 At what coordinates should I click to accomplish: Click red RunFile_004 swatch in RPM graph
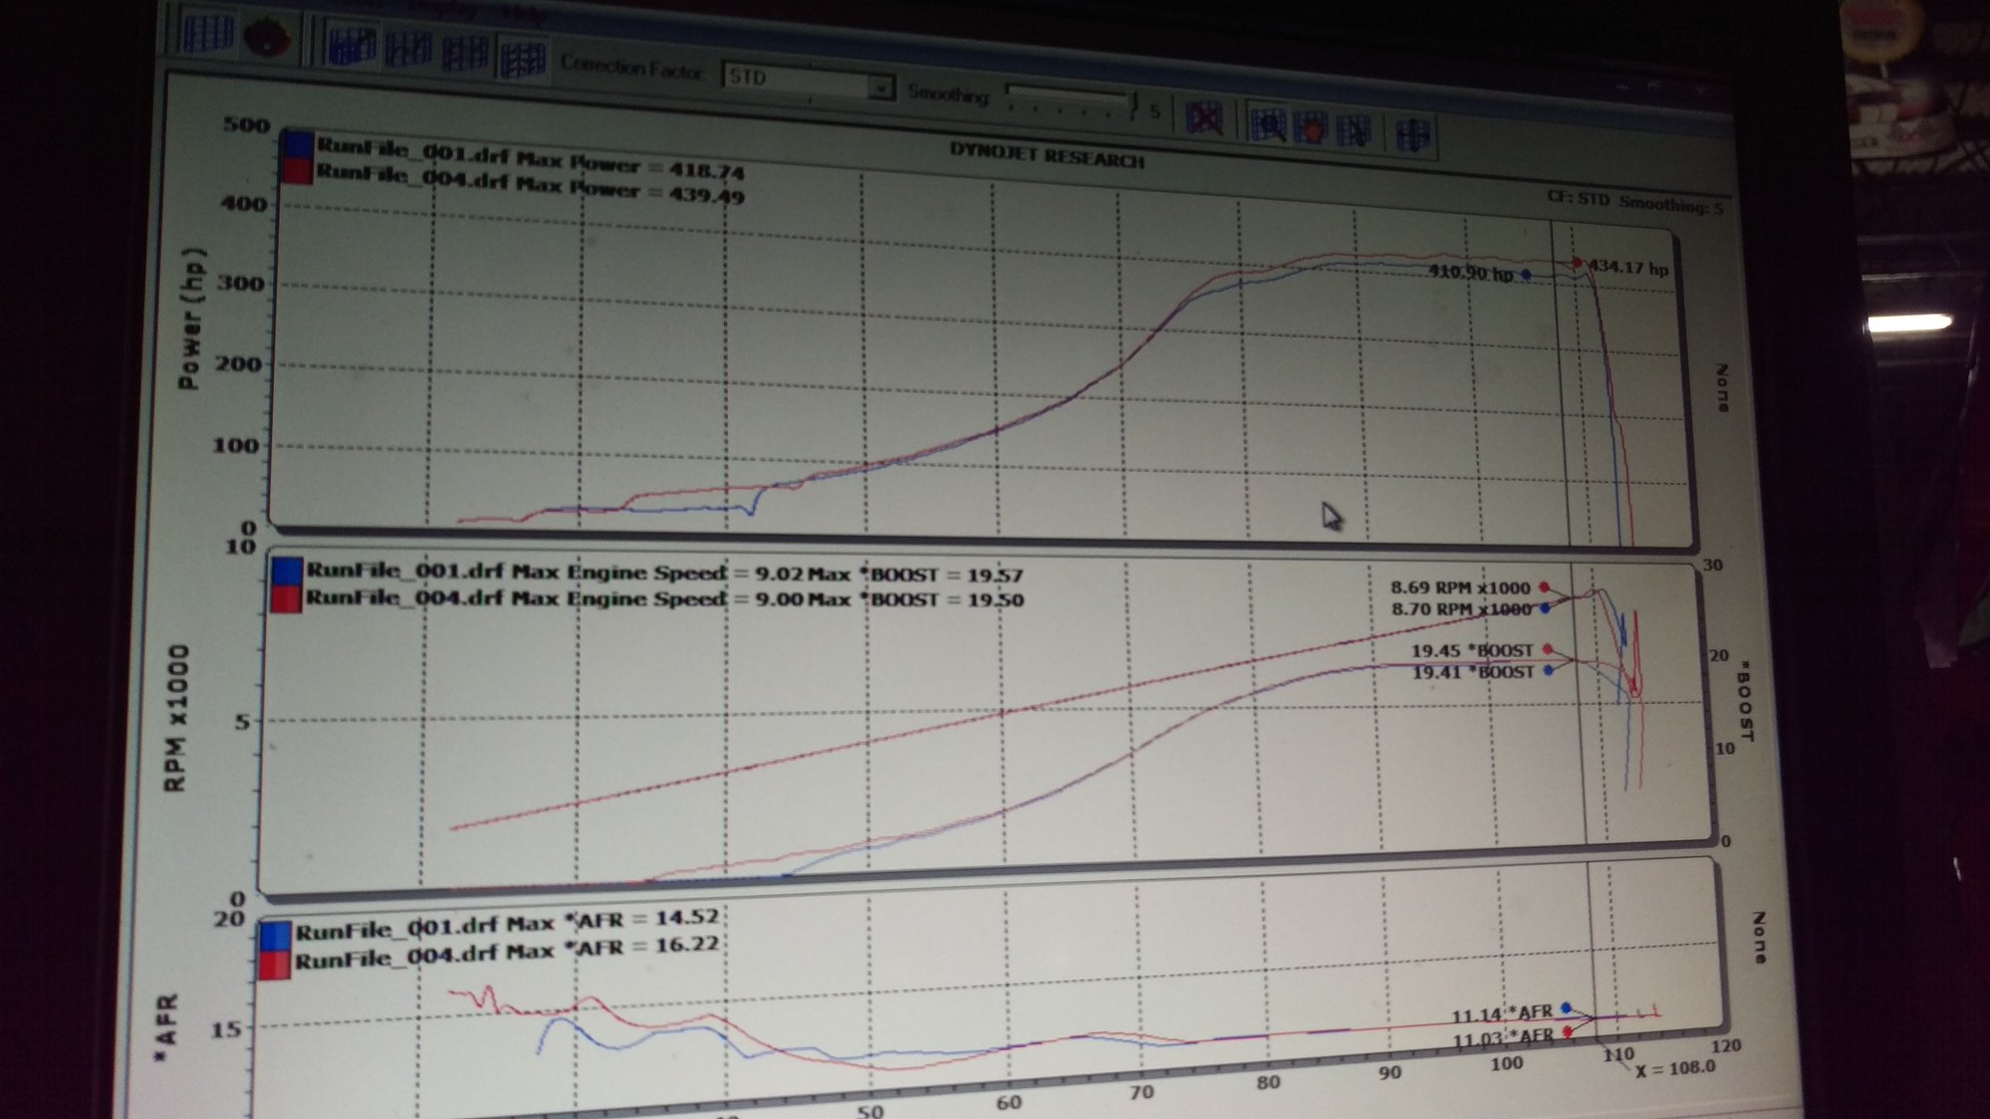click(x=286, y=598)
